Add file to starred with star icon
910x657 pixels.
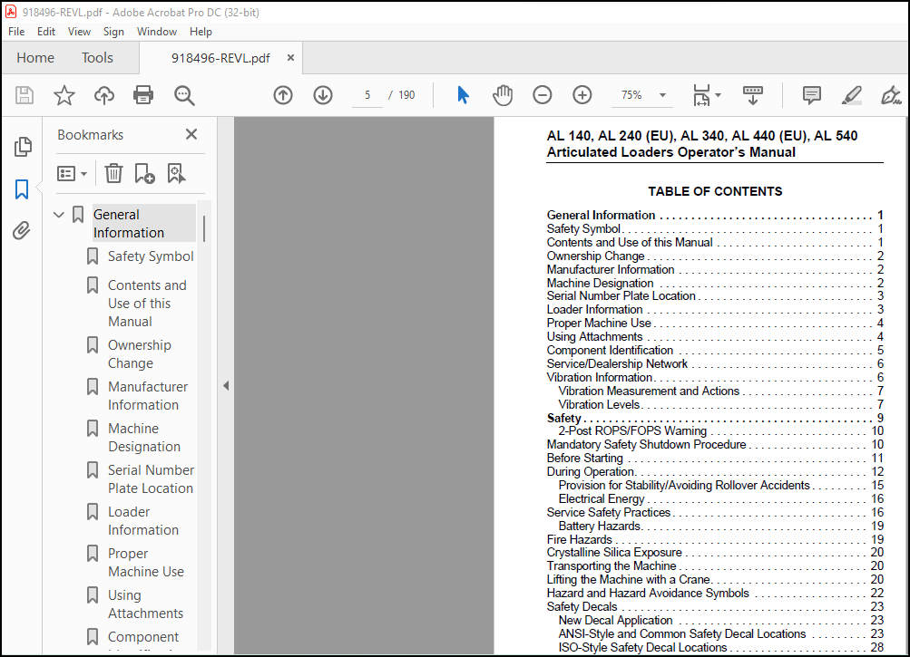click(64, 95)
